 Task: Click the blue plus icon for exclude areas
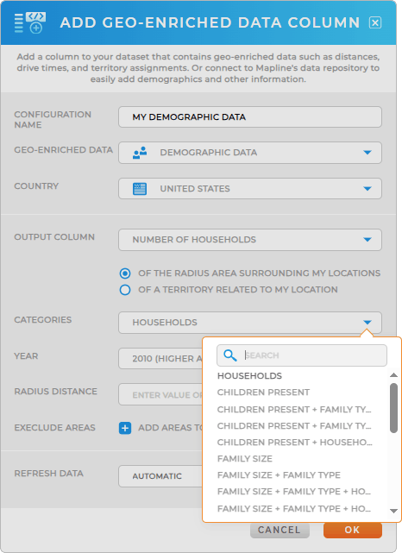(125, 428)
